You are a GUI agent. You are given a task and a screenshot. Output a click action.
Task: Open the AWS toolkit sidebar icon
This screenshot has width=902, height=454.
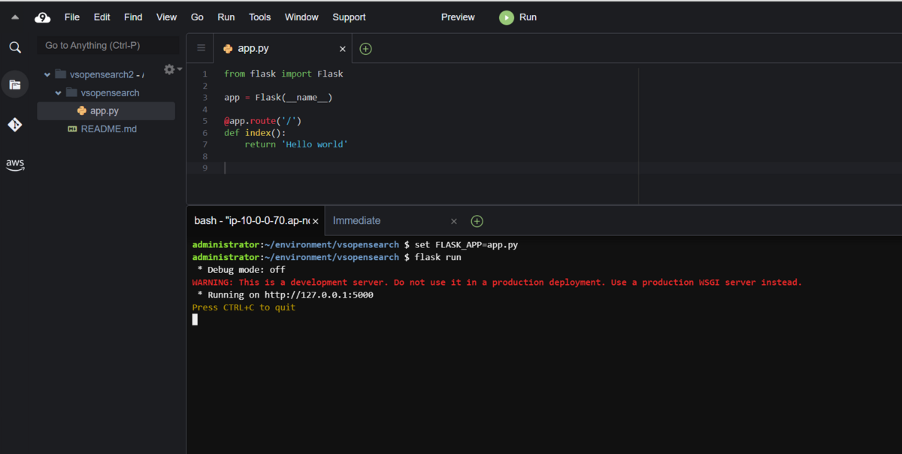pyautogui.click(x=15, y=165)
